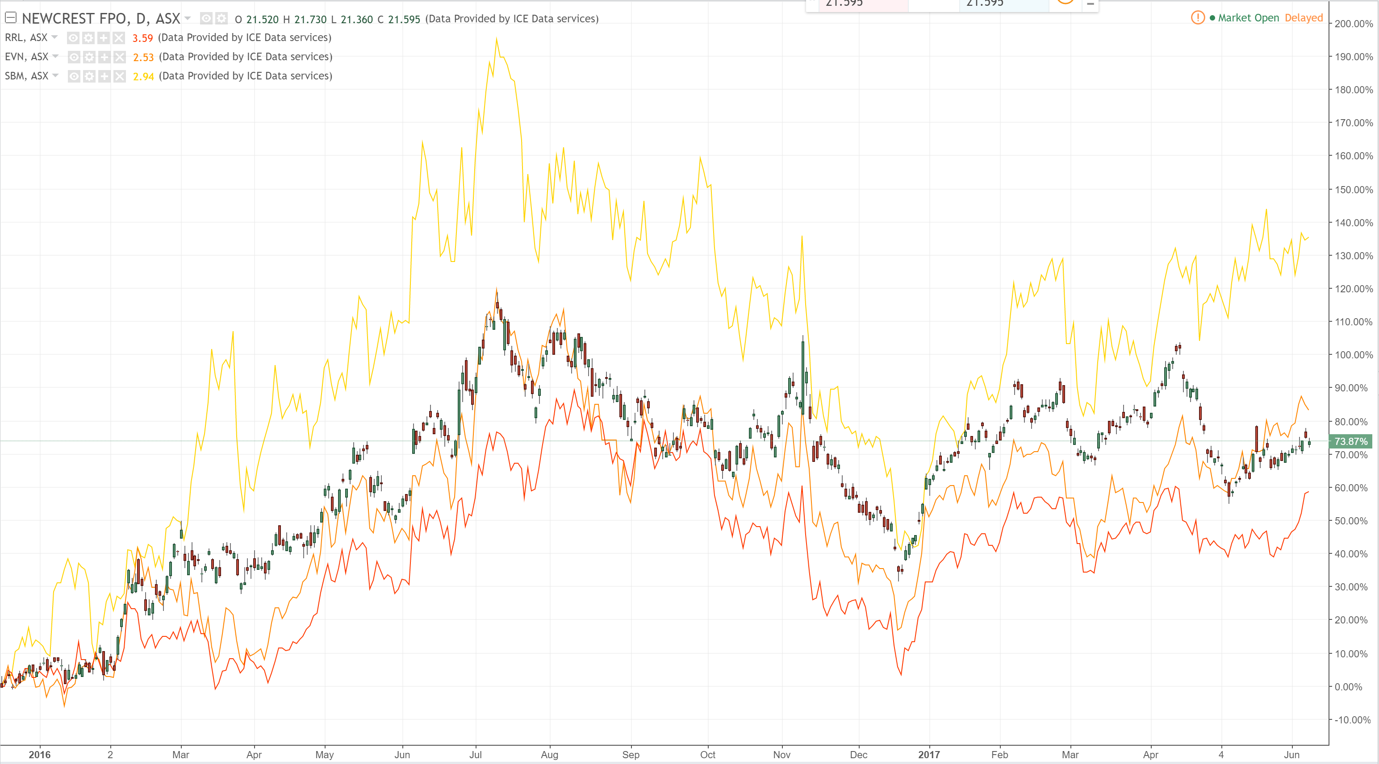This screenshot has width=1379, height=764.
Task: Click the 73.87% current price label
Action: [1350, 441]
